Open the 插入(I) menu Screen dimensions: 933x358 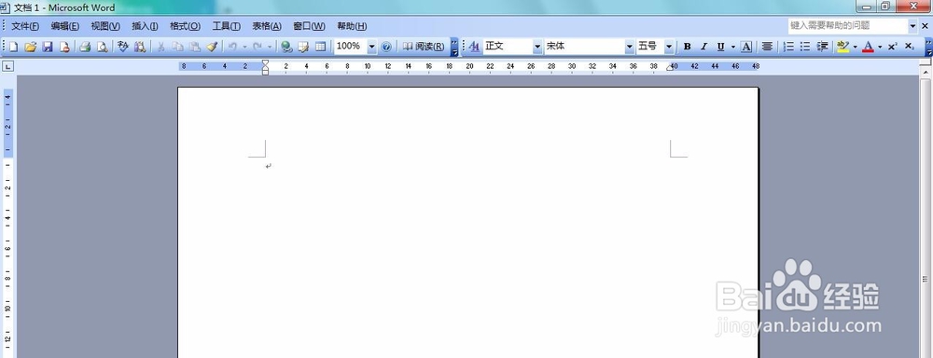tap(145, 26)
